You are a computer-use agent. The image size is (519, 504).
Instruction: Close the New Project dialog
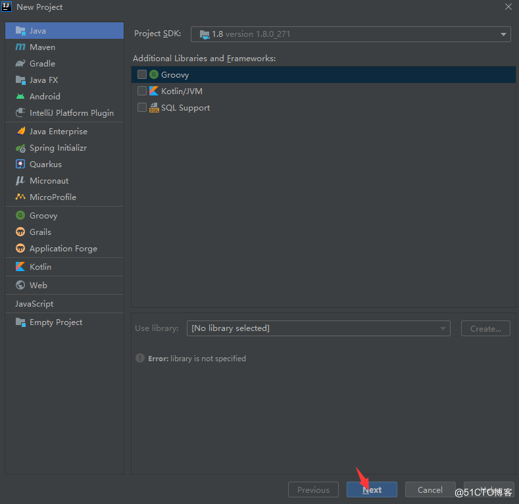coord(508,7)
